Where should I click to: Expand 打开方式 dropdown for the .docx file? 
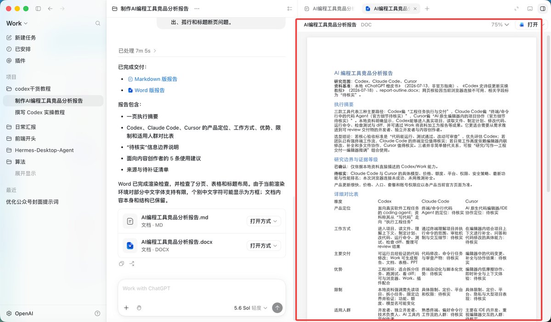264,246
